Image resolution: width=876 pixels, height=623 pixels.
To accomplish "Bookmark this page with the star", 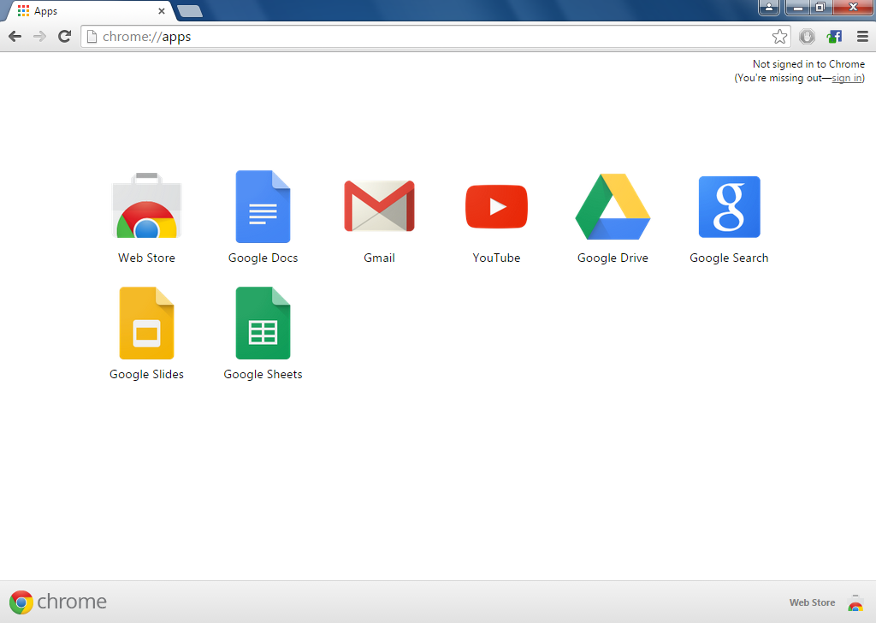I will click(x=779, y=37).
